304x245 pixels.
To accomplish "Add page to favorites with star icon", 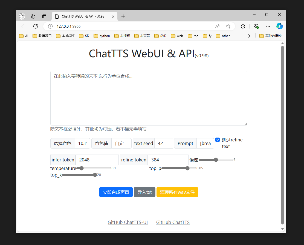I will [228, 26].
